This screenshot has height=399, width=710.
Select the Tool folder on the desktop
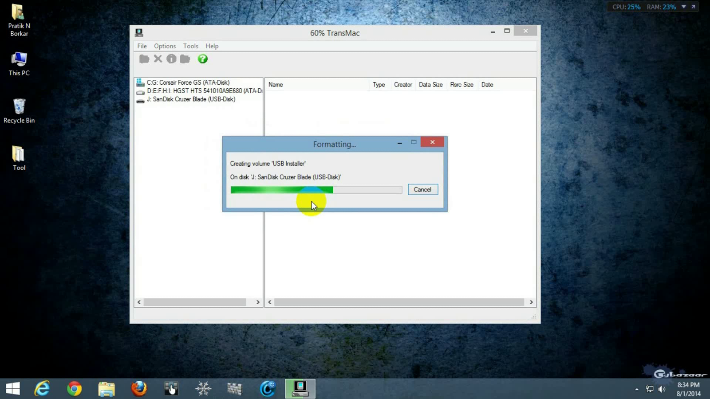pos(19,158)
